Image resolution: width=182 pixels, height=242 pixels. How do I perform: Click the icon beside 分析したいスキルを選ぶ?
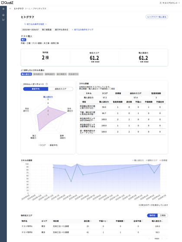[22, 70]
